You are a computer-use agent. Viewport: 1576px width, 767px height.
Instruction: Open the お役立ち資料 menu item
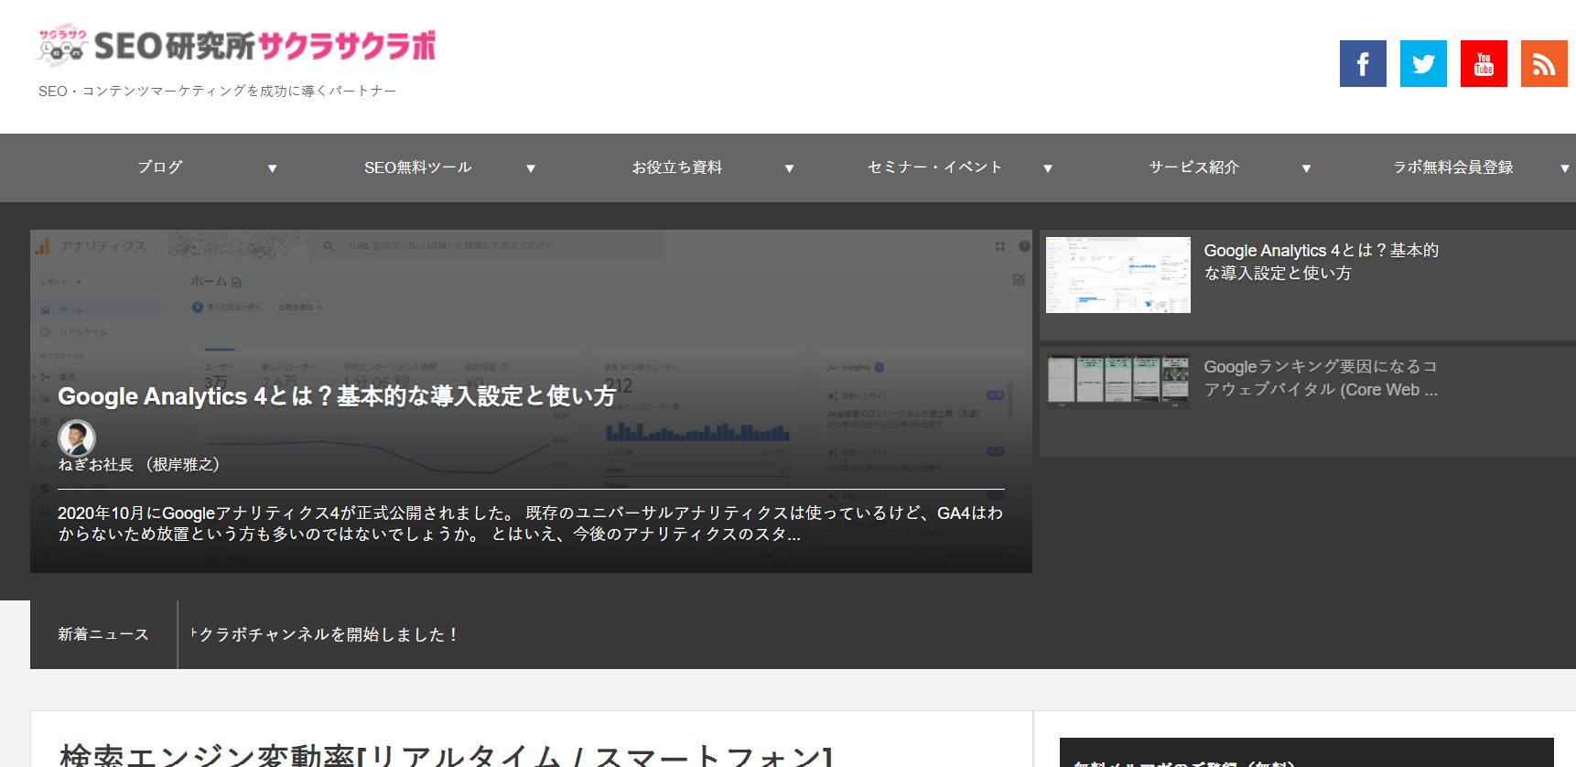click(676, 167)
